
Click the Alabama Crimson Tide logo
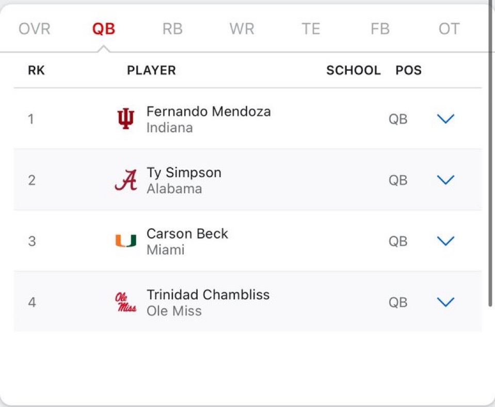(125, 180)
